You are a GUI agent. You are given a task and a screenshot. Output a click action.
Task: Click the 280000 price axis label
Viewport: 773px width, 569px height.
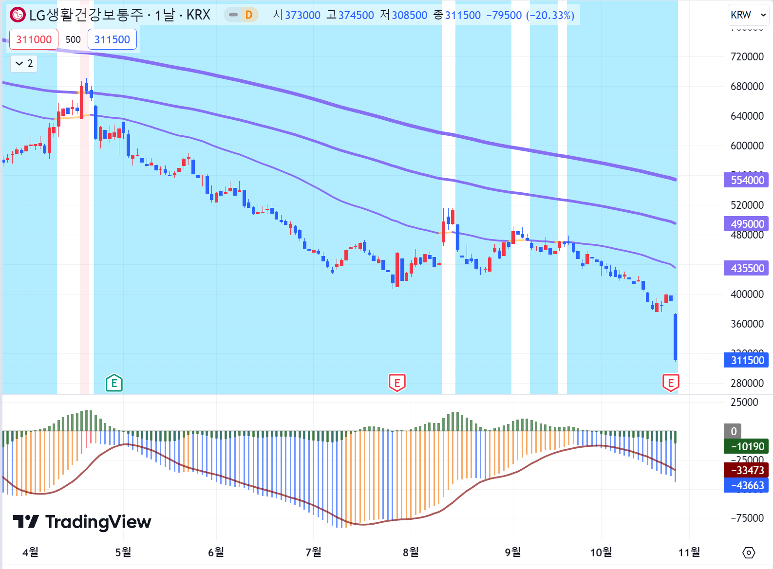coord(747,383)
